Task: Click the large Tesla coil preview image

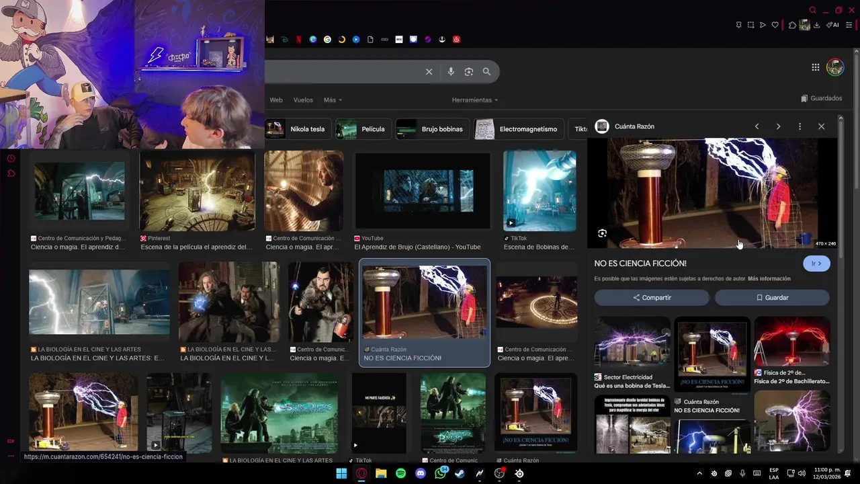Action: click(x=712, y=194)
